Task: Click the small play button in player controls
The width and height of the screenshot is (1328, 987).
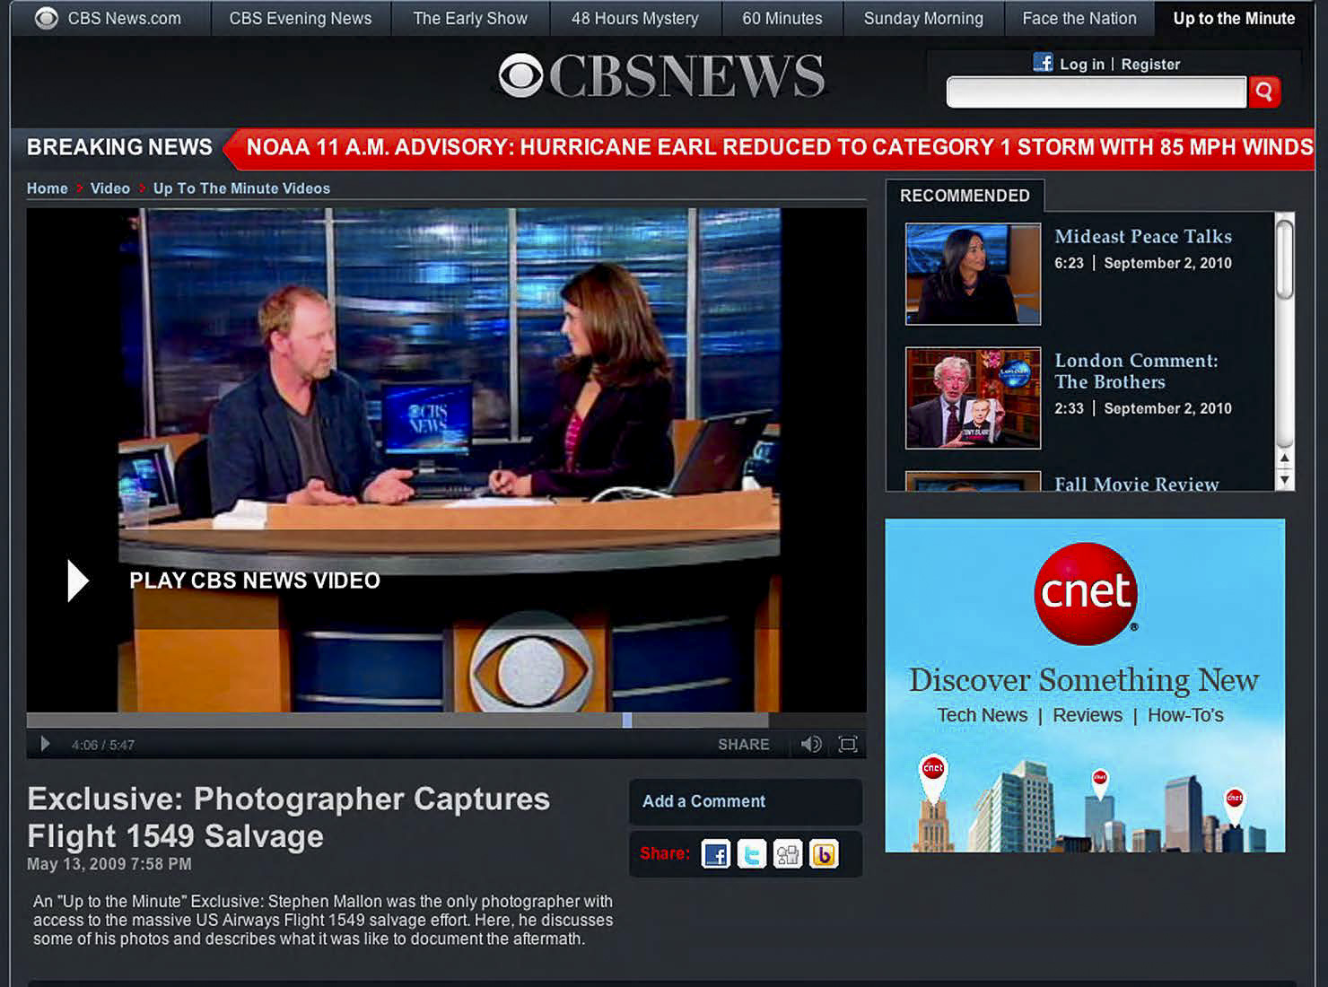Action: point(45,744)
